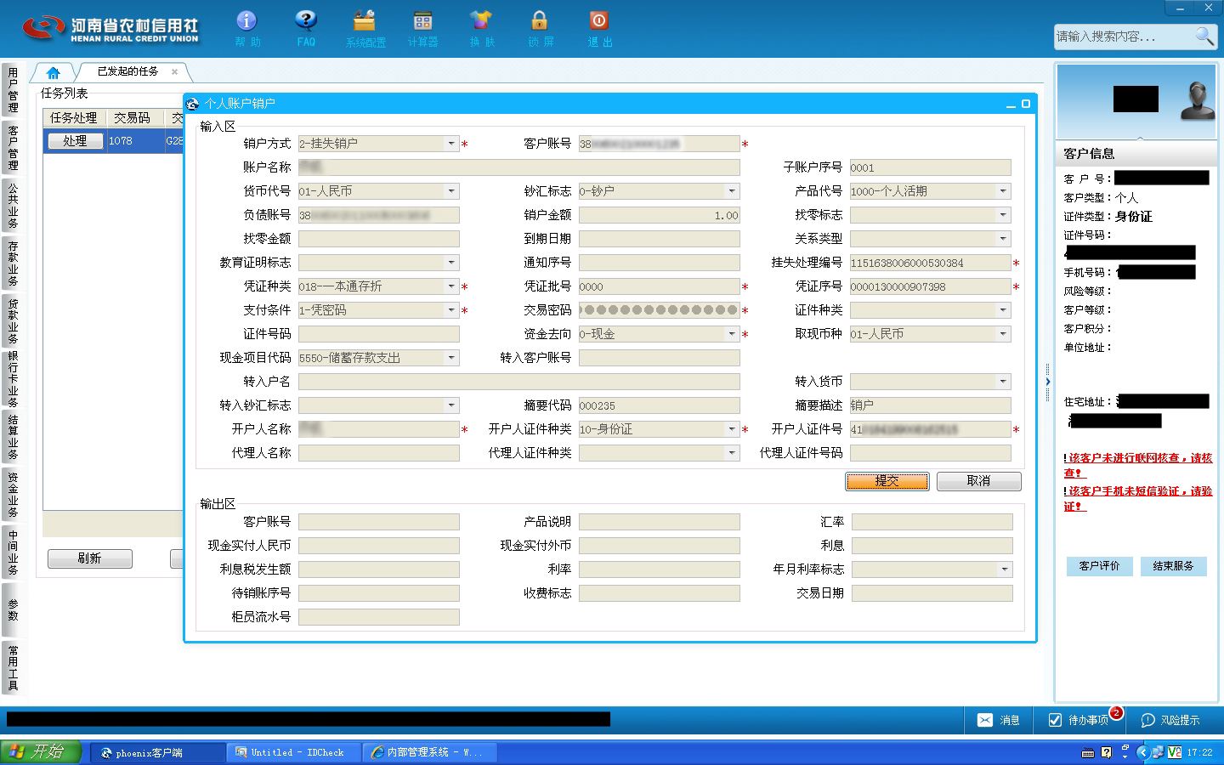Click the 凭证序号 input field
The width and height of the screenshot is (1224, 765).
point(931,286)
